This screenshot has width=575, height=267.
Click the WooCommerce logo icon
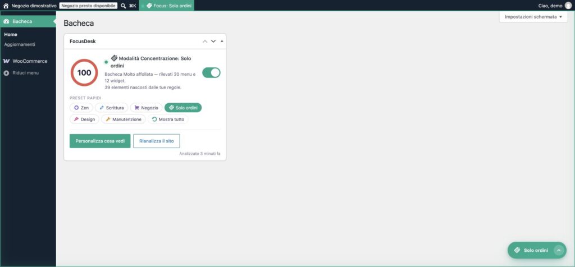[x=6, y=61]
